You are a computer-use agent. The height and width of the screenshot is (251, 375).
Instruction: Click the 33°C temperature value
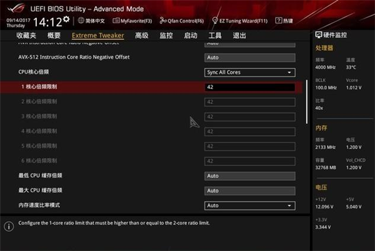click(351, 68)
